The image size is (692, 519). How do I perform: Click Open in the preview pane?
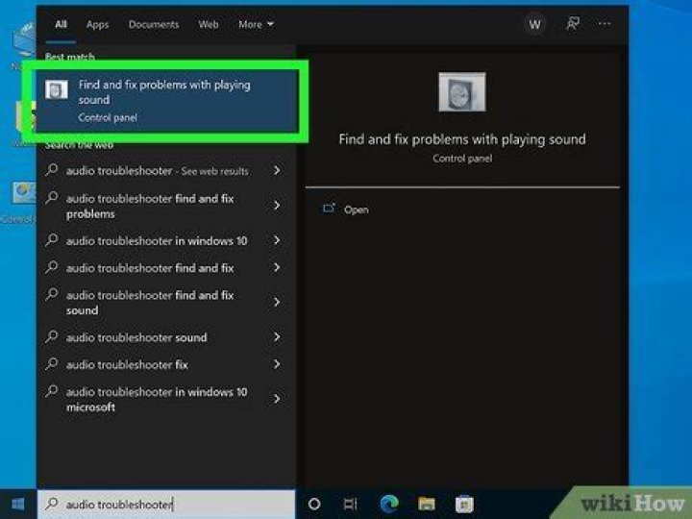coord(356,210)
